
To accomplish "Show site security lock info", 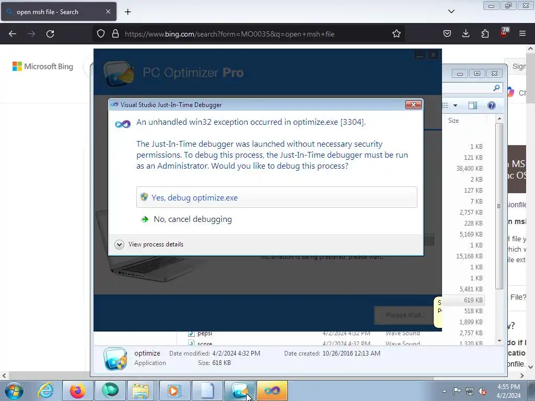I will (115, 34).
